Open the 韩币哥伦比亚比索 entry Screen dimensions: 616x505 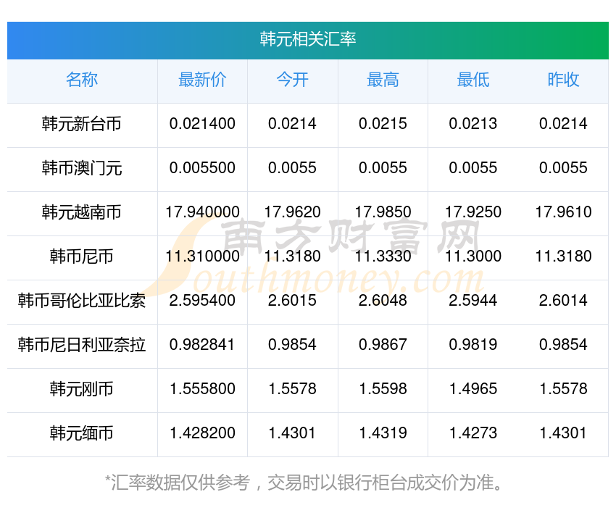click(x=82, y=301)
